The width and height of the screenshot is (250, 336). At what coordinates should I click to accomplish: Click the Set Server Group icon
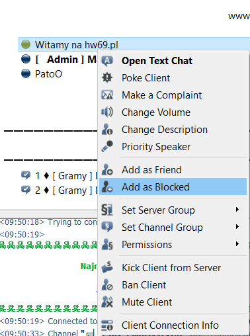(107, 210)
